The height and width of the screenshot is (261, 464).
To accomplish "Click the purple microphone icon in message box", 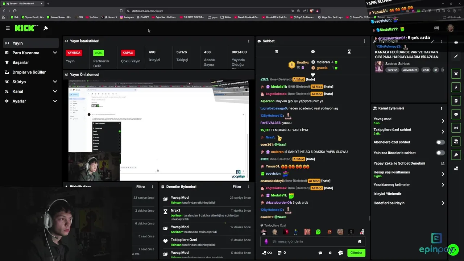I will (266, 241).
